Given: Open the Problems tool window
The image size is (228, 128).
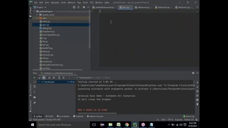Looking at the screenshot, I should 63,116.
